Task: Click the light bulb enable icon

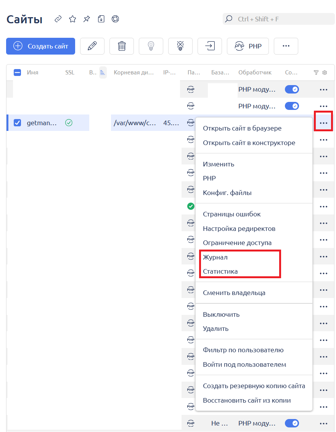Action: point(151,46)
